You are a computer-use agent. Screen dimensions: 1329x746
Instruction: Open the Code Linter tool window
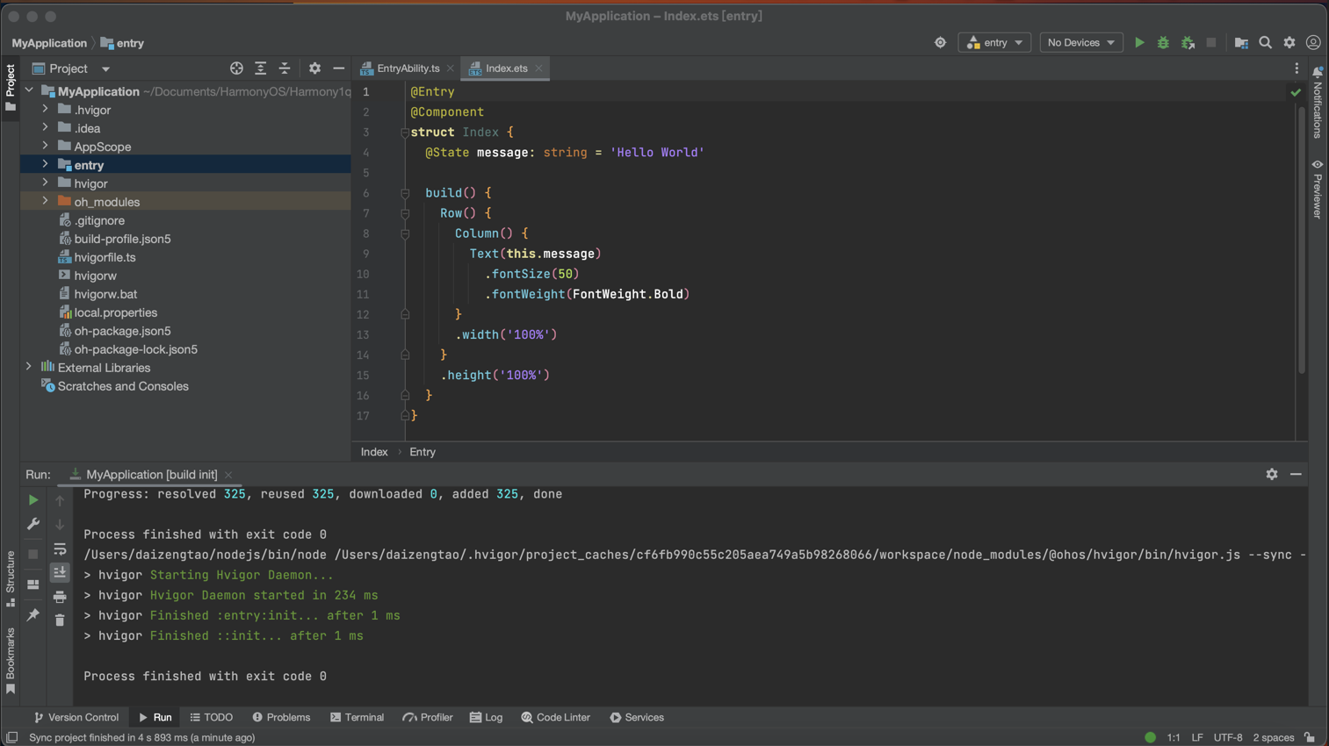click(556, 717)
